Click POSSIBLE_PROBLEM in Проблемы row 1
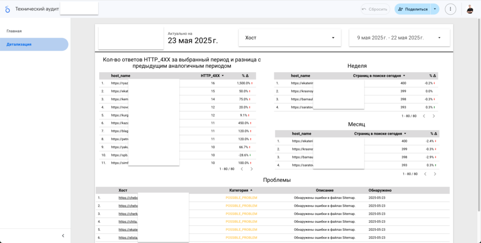Viewport: 481px width, 243px height. [x=241, y=197]
